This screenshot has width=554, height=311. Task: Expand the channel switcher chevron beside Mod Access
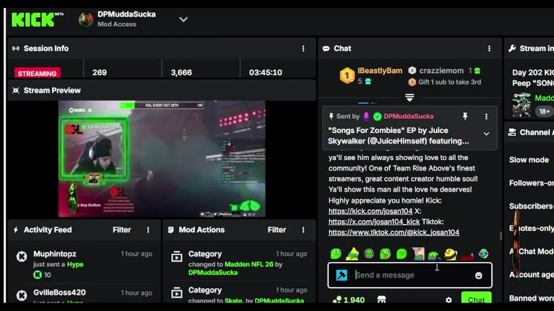184,19
